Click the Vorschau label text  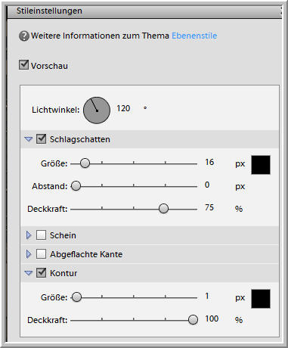point(49,66)
